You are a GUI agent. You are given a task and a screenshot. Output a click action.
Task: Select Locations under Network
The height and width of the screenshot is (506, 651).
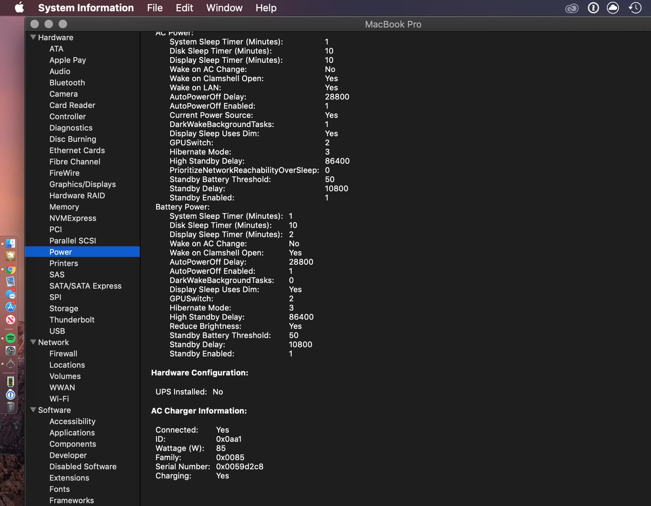(x=67, y=365)
